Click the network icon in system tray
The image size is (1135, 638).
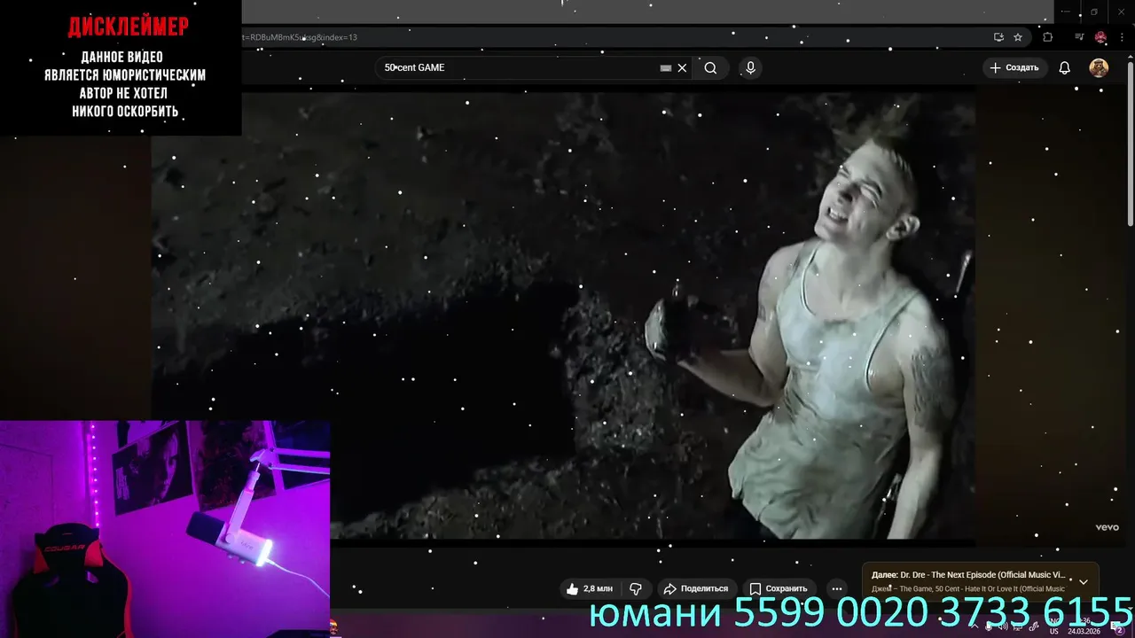point(1018,626)
